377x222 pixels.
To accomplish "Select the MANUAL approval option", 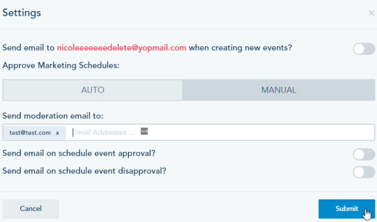I will coord(278,90).
